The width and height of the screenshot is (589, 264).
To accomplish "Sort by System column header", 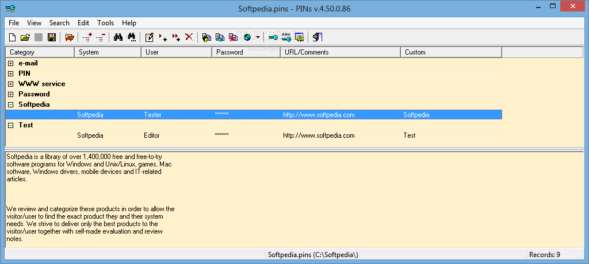I will (108, 52).
